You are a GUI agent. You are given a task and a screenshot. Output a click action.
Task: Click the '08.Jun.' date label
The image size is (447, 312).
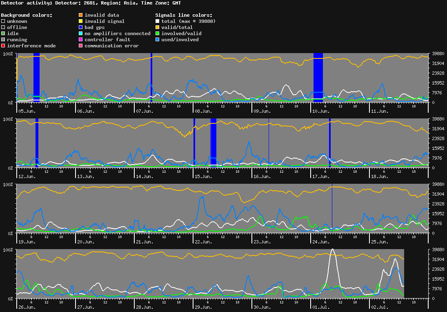[x=203, y=111]
